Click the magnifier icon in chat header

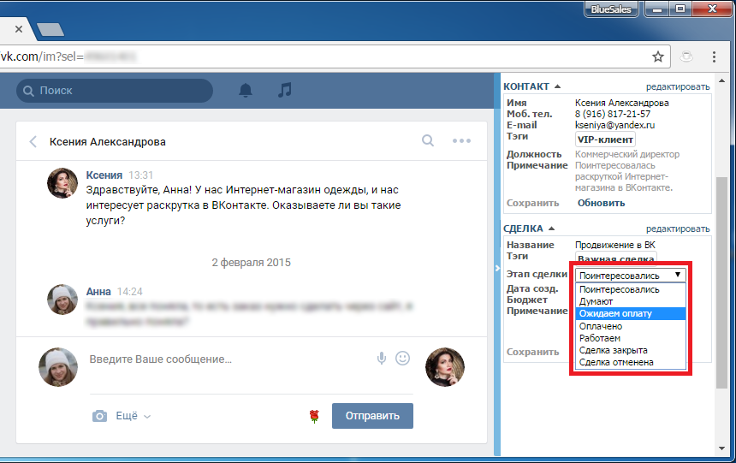click(x=427, y=141)
